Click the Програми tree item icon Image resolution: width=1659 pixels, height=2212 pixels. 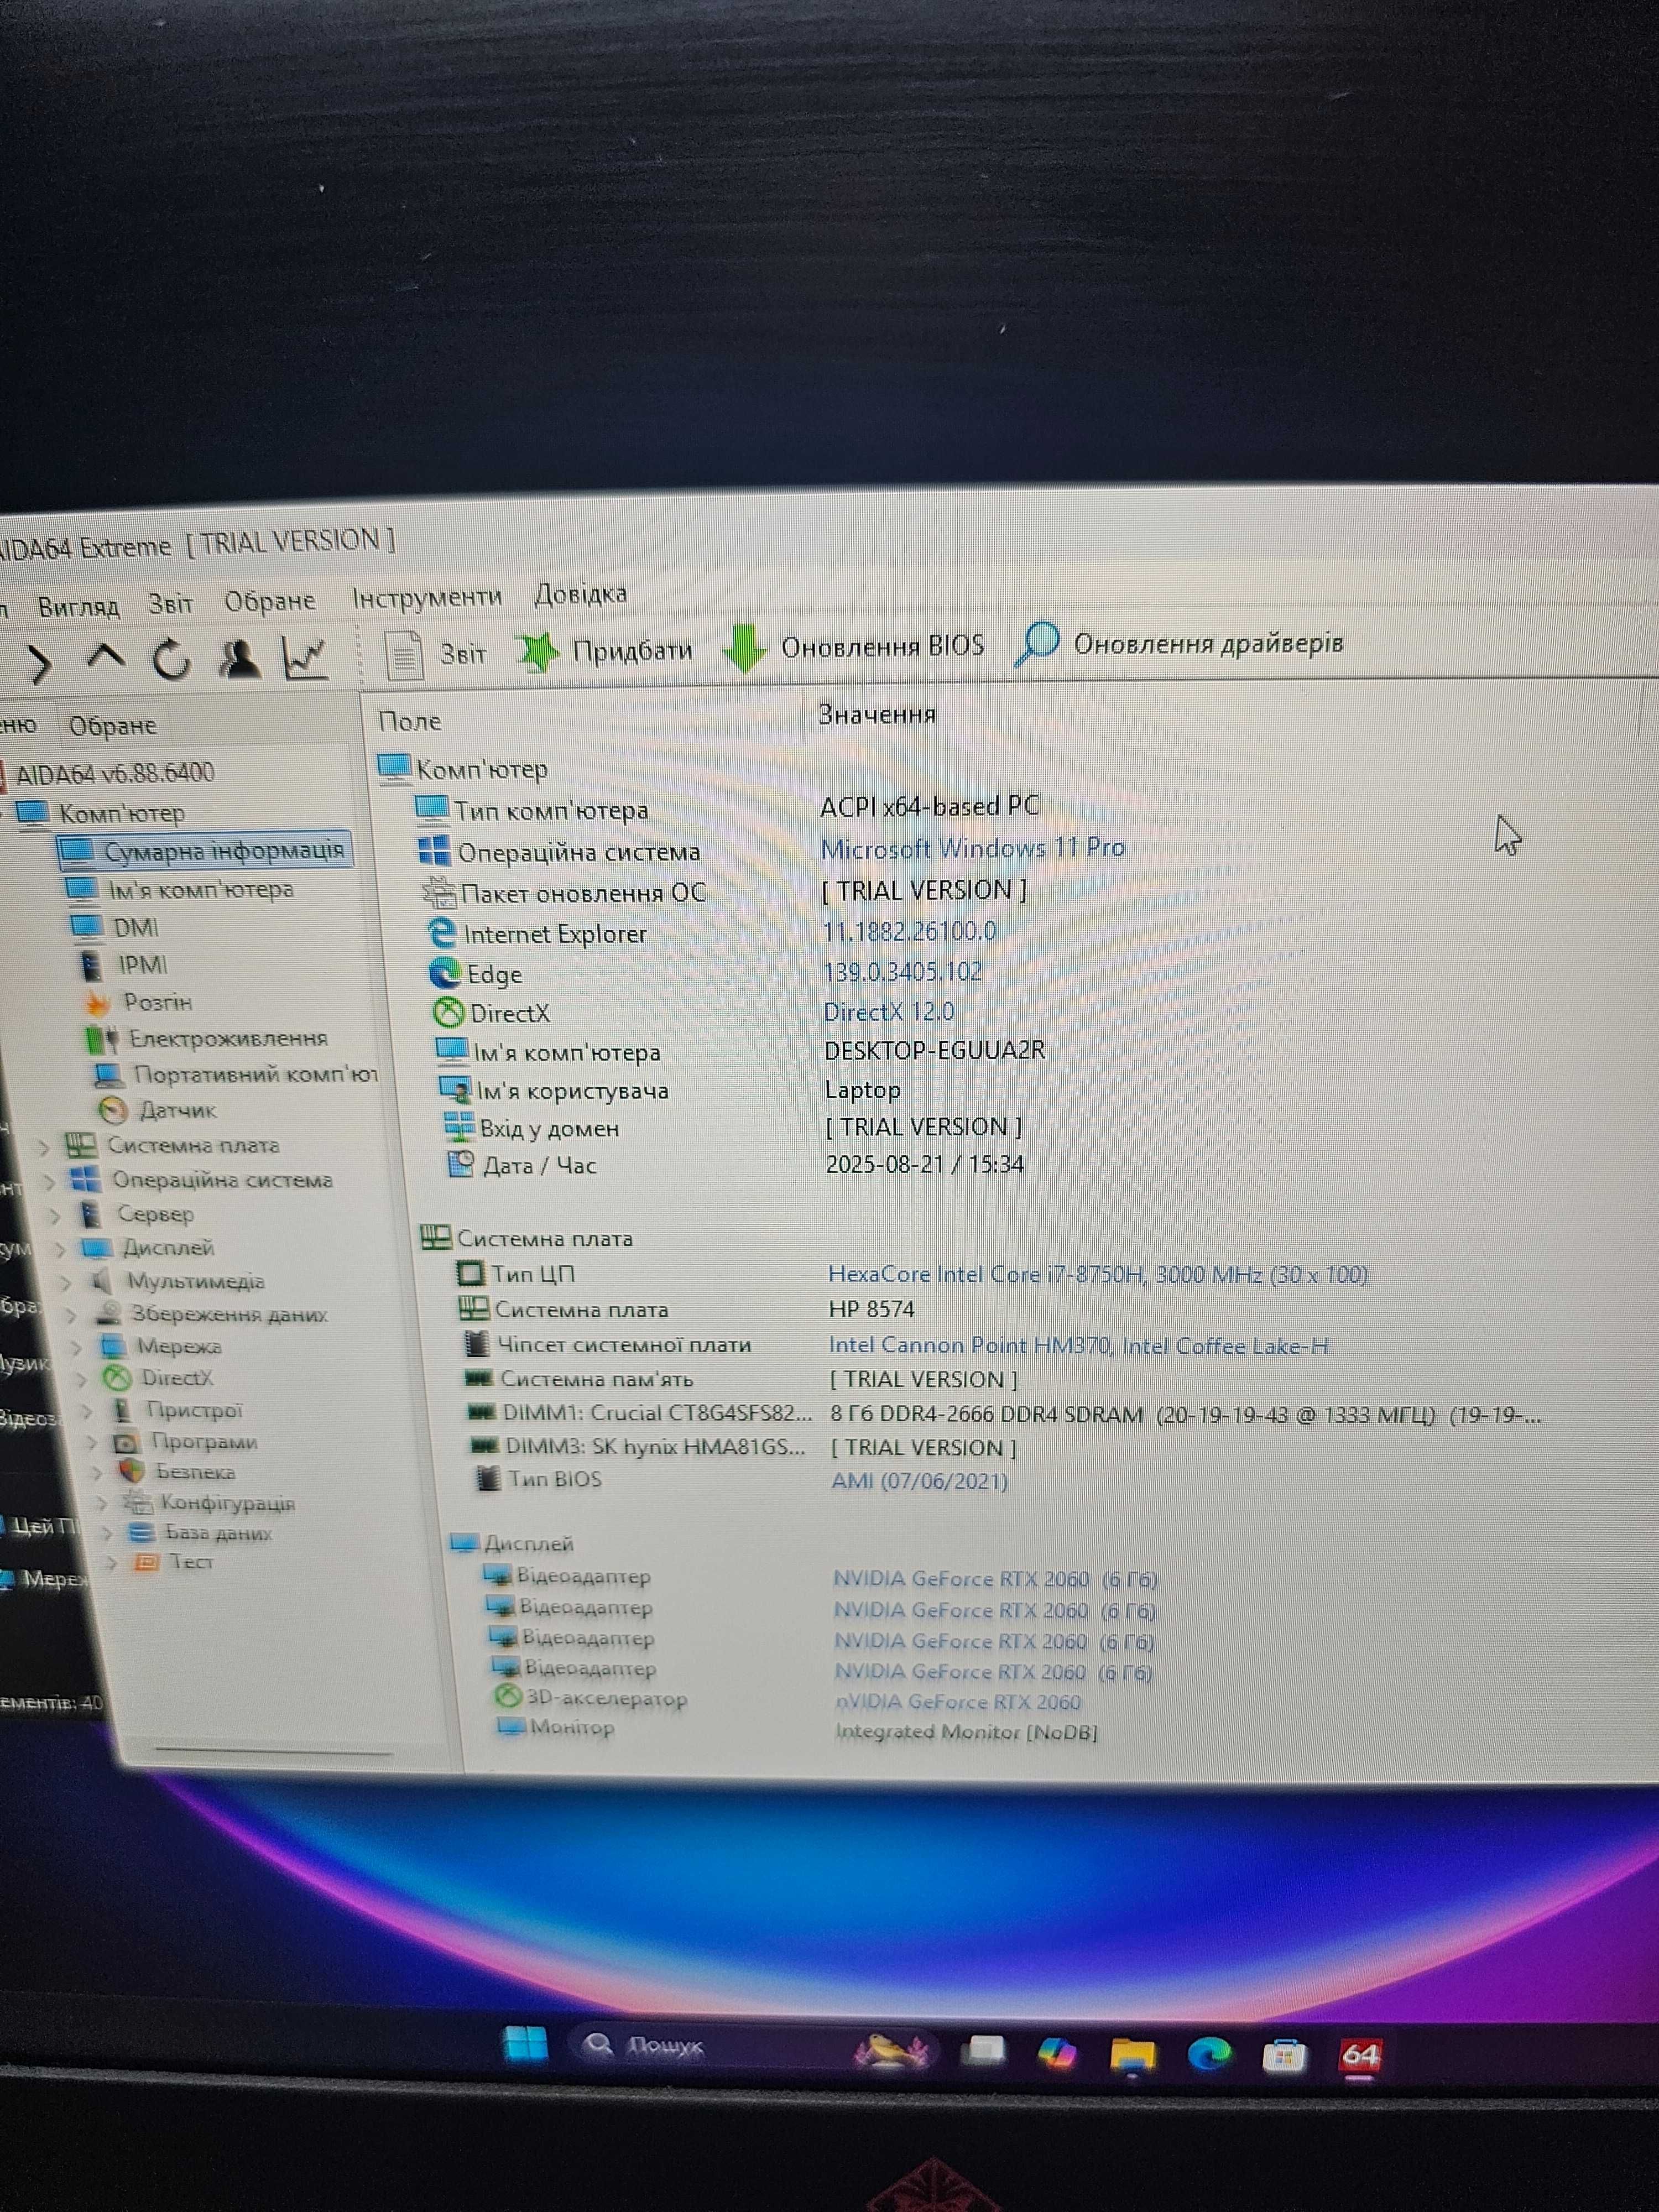tap(125, 1443)
